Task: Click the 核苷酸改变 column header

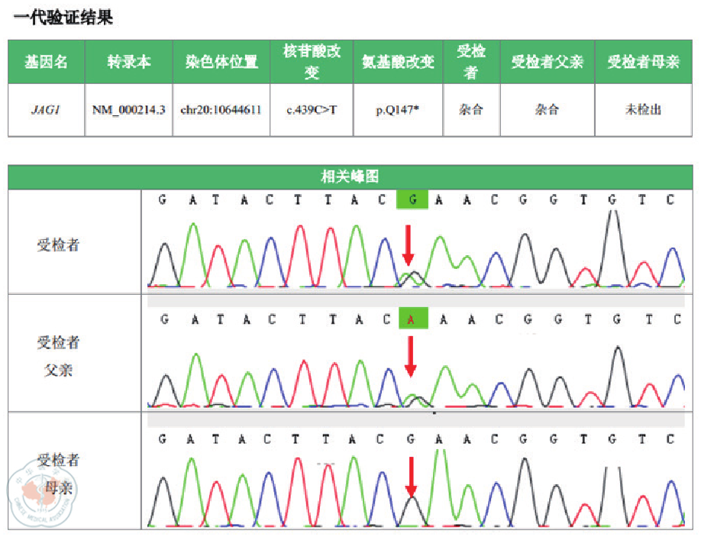Action: [x=312, y=62]
